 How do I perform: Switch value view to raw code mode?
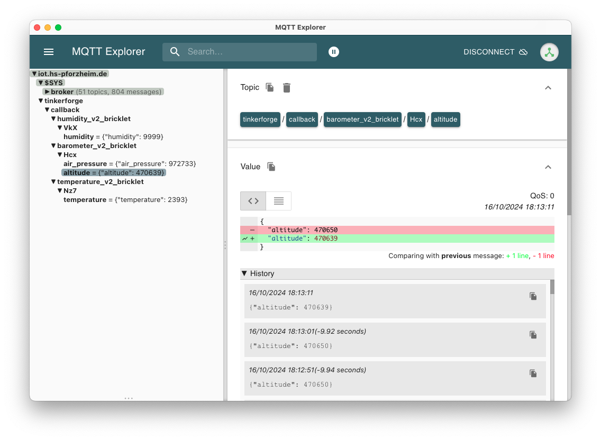(253, 201)
